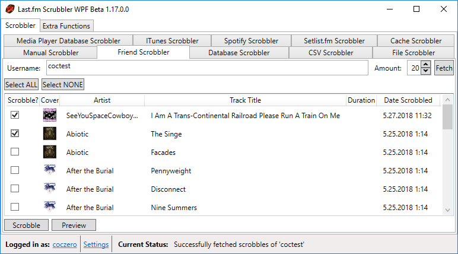Click the Last.fm Scrobbler app icon in title bar
Screen dimensions: 458x254
point(9,9)
